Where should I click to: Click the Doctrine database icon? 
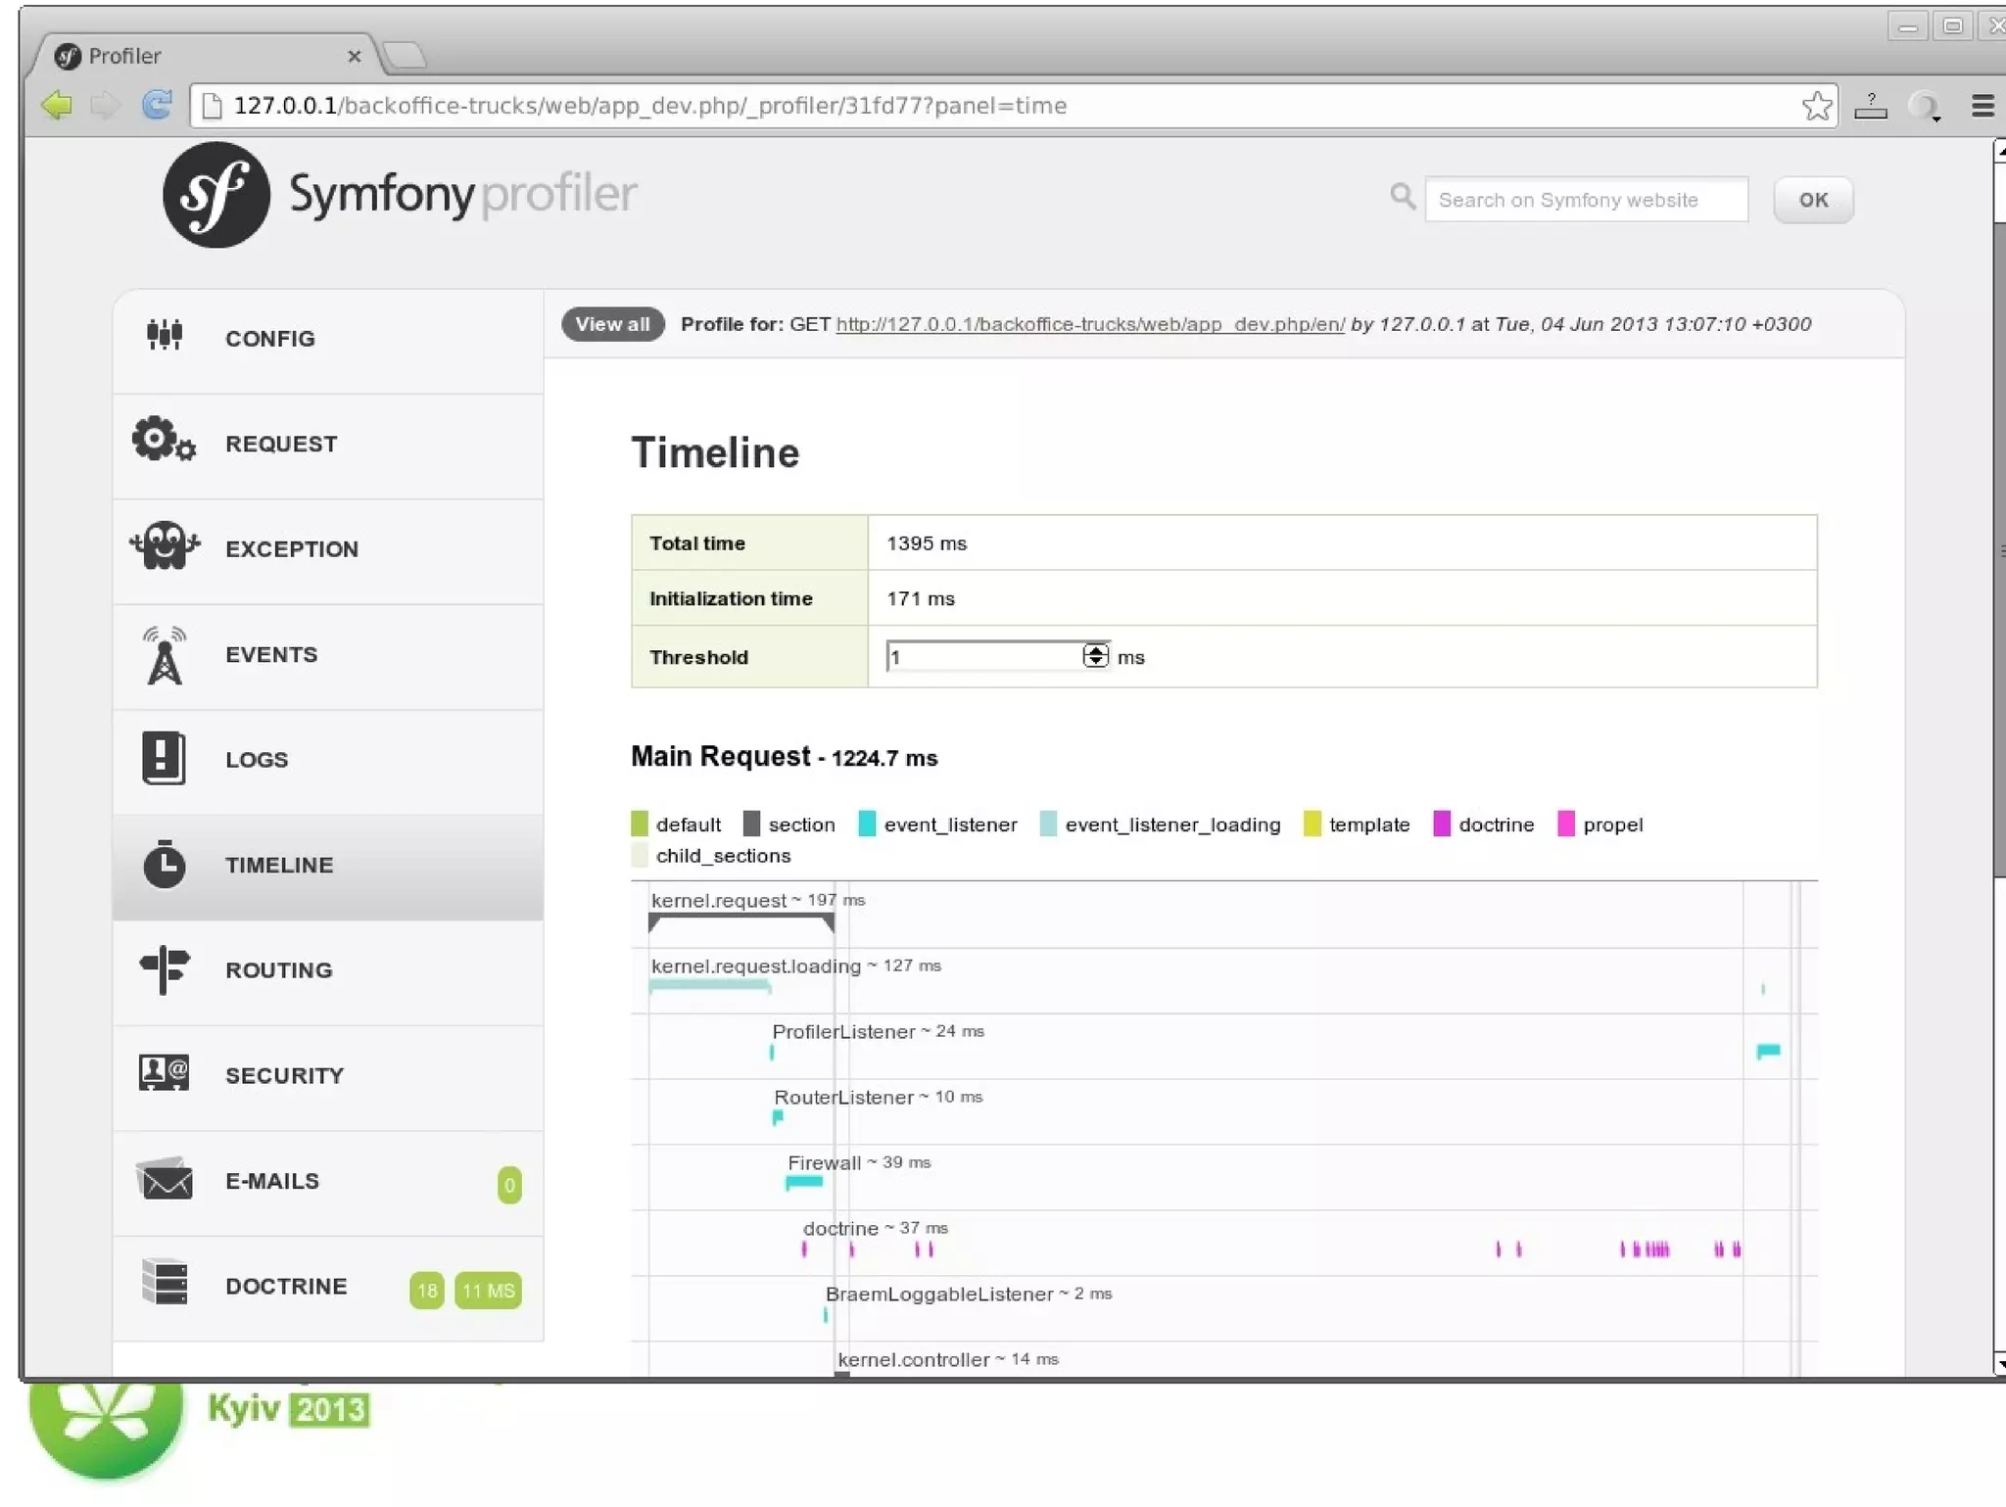pyautogui.click(x=165, y=1281)
